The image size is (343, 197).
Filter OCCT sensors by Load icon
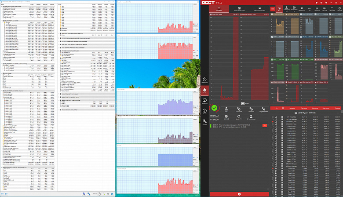click(332, 9)
